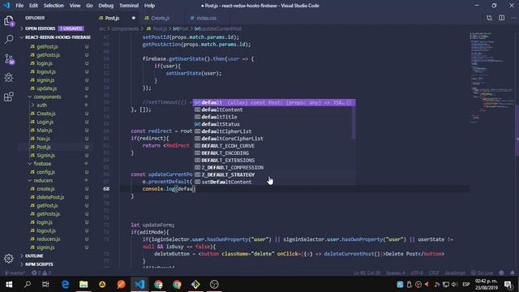The width and height of the screenshot is (519, 292).
Task: Click the feedback smiley in status bar
Action: click(x=501, y=273)
